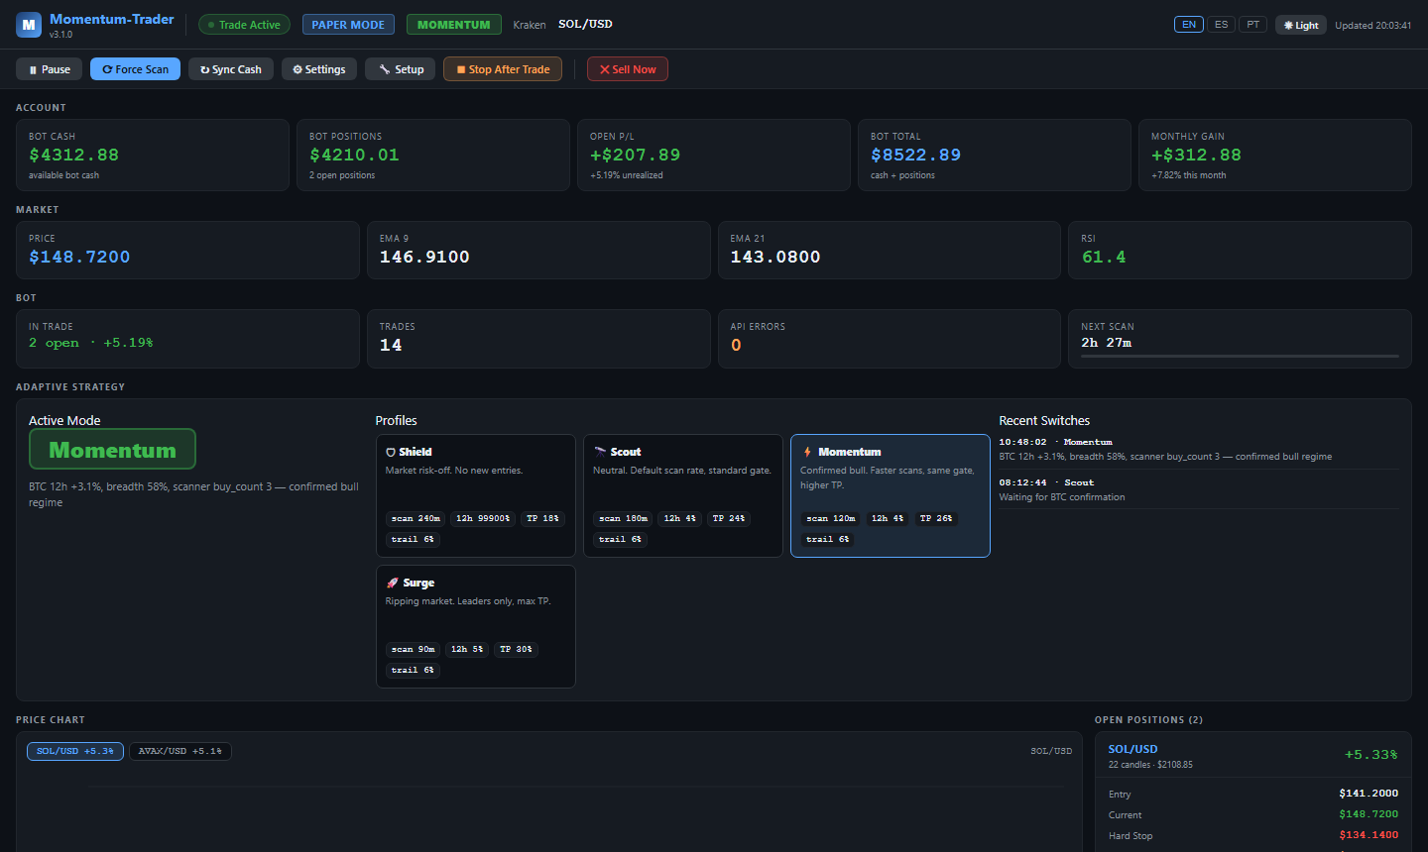Image resolution: width=1428 pixels, height=852 pixels.
Task: Click the 10:48:02 Momentum switch entry
Action: pyautogui.click(x=1199, y=450)
